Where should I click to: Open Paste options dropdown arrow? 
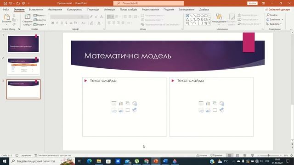pos(6,24)
